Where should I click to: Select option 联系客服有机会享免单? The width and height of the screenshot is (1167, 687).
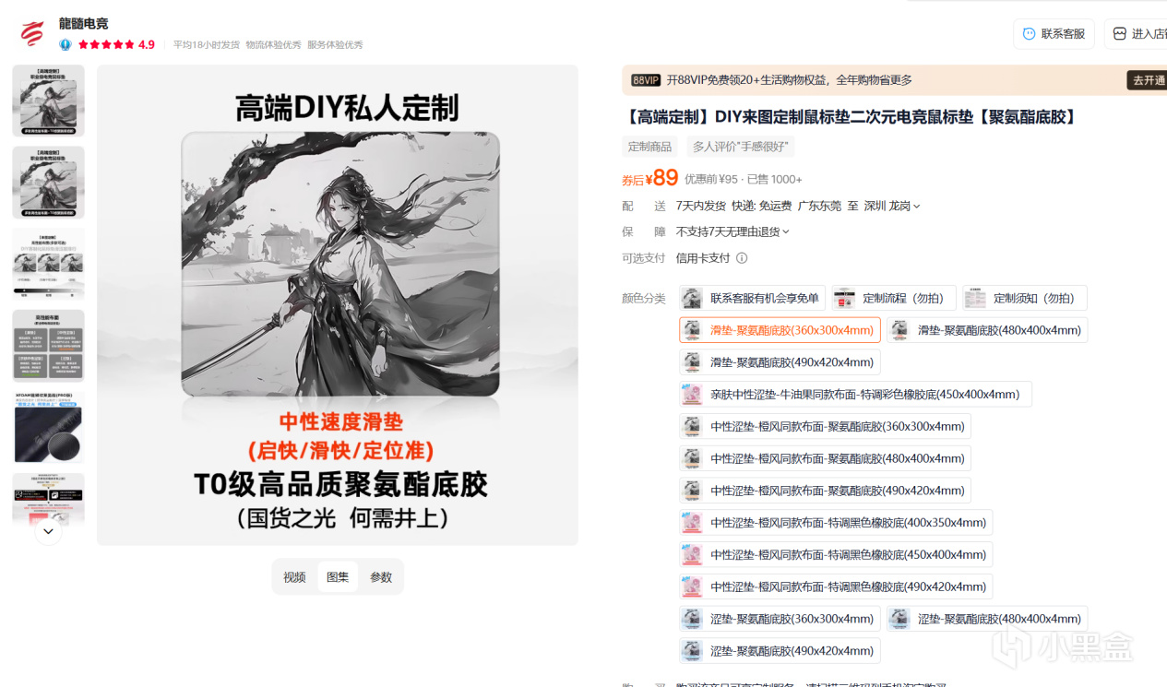point(752,298)
